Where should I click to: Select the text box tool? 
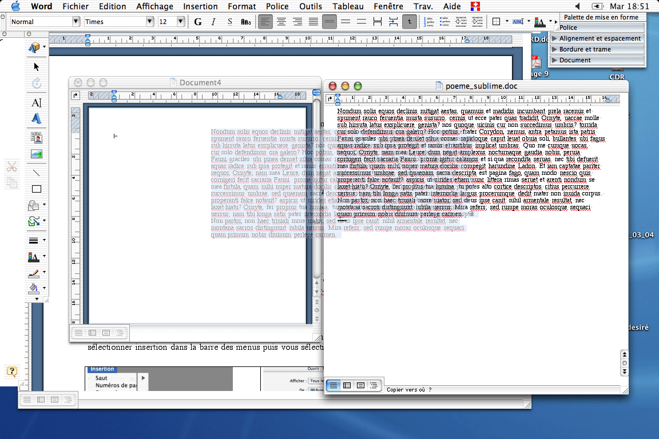(37, 102)
